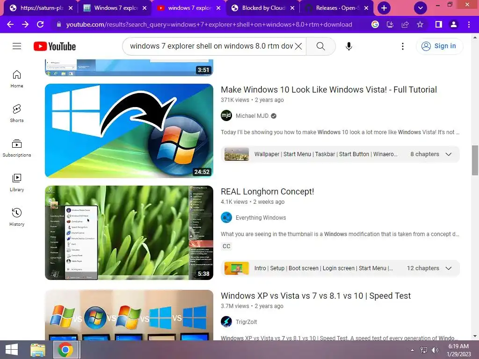Click the Google icon in address bar
The height and width of the screenshot is (359, 479).
click(x=375, y=24)
